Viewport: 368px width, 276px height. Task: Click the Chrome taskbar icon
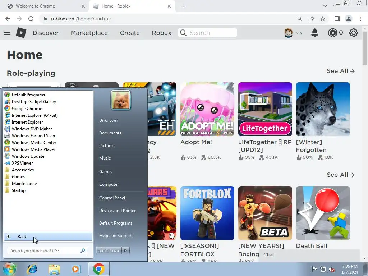coord(98,269)
